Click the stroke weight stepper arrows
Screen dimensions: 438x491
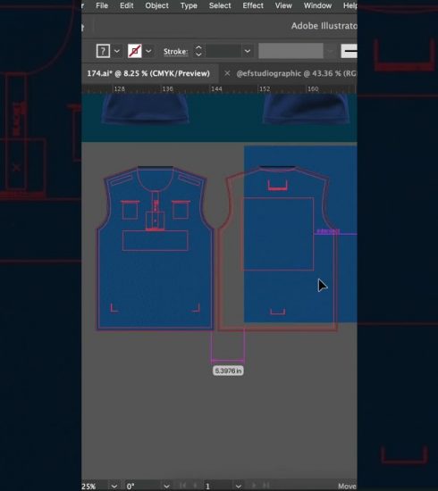click(198, 51)
